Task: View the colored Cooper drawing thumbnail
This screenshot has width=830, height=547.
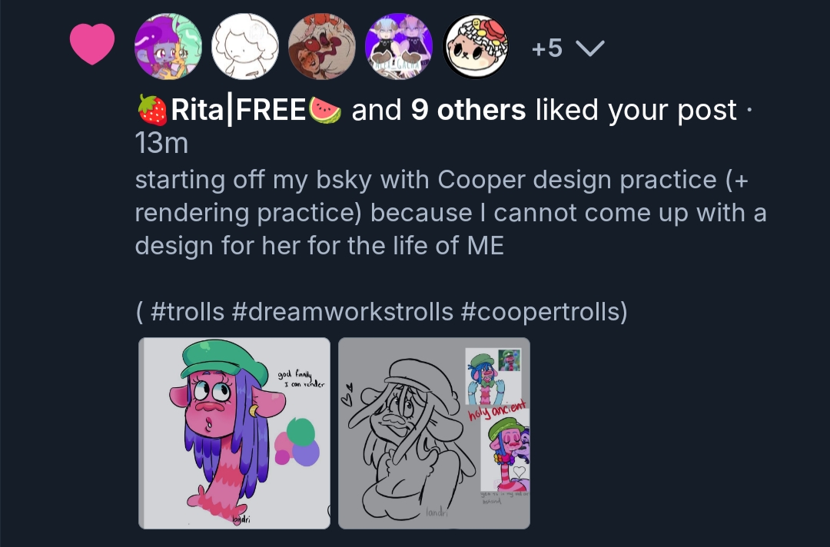Action: (x=234, y=433)
